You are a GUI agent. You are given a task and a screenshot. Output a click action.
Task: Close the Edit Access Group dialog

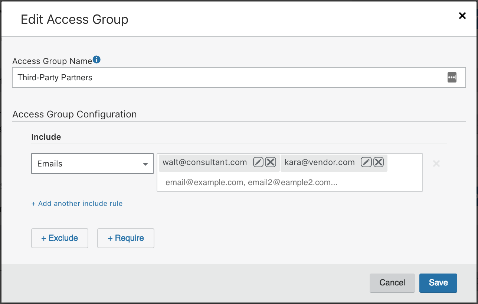[462, 16]
